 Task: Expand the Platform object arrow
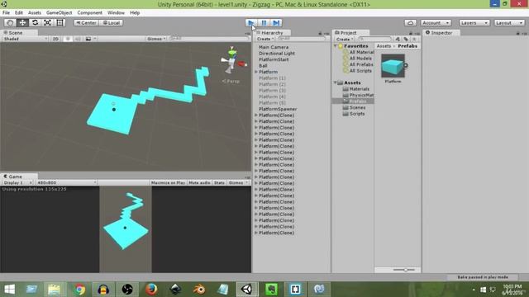coord(256,72)
